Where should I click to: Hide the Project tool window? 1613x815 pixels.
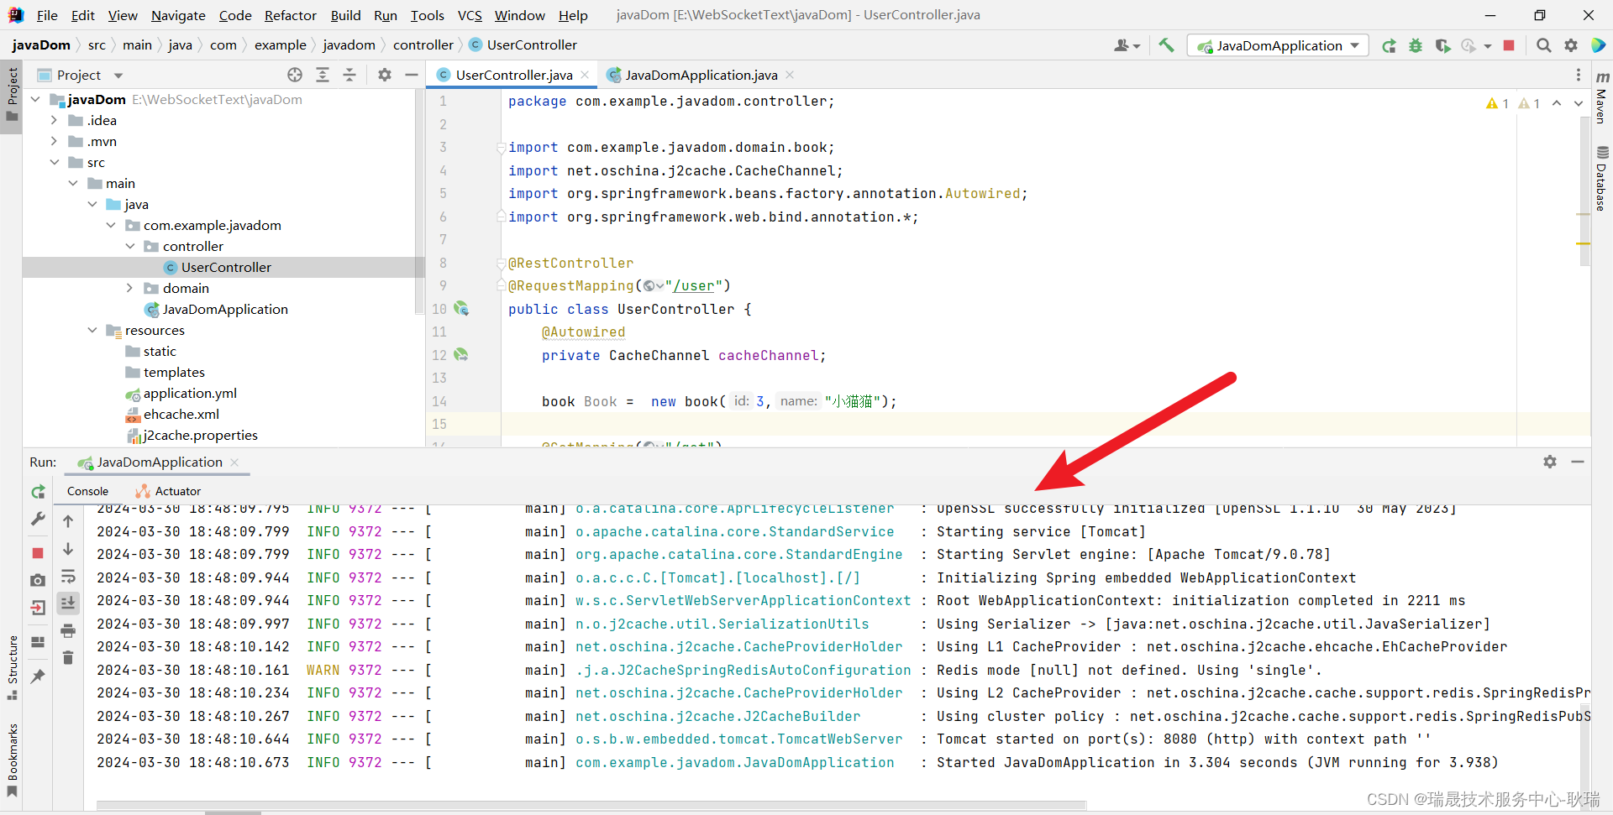[412, 75]
